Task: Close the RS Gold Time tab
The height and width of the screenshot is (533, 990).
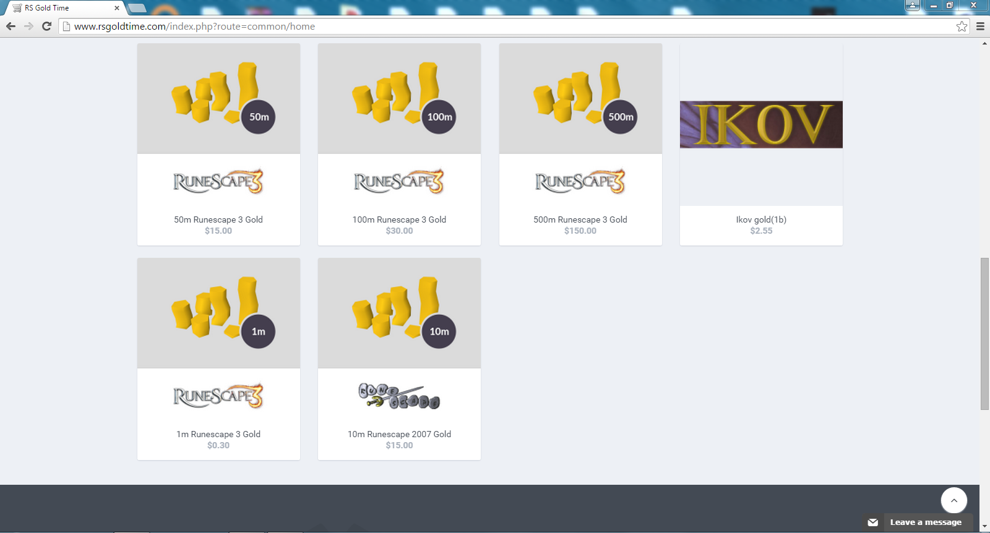Action: [x=116, y=8]
